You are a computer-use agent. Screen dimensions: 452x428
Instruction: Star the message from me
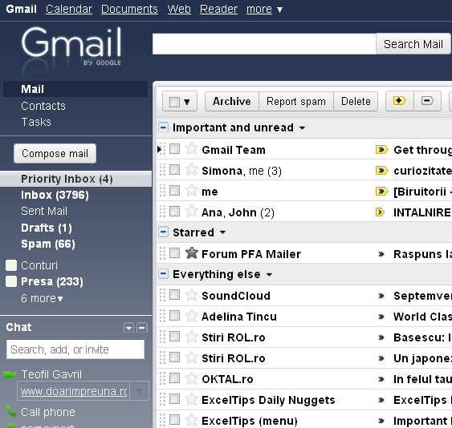click(x=191, y=191)
